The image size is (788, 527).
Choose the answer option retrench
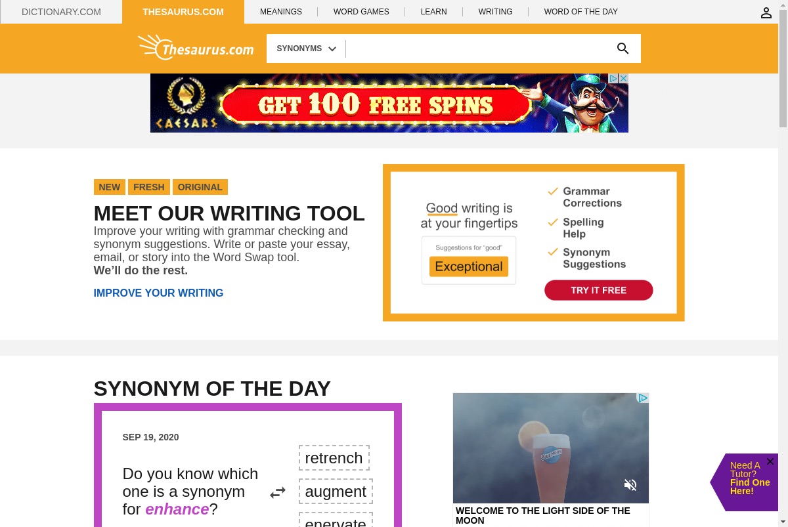pos(334,458)
